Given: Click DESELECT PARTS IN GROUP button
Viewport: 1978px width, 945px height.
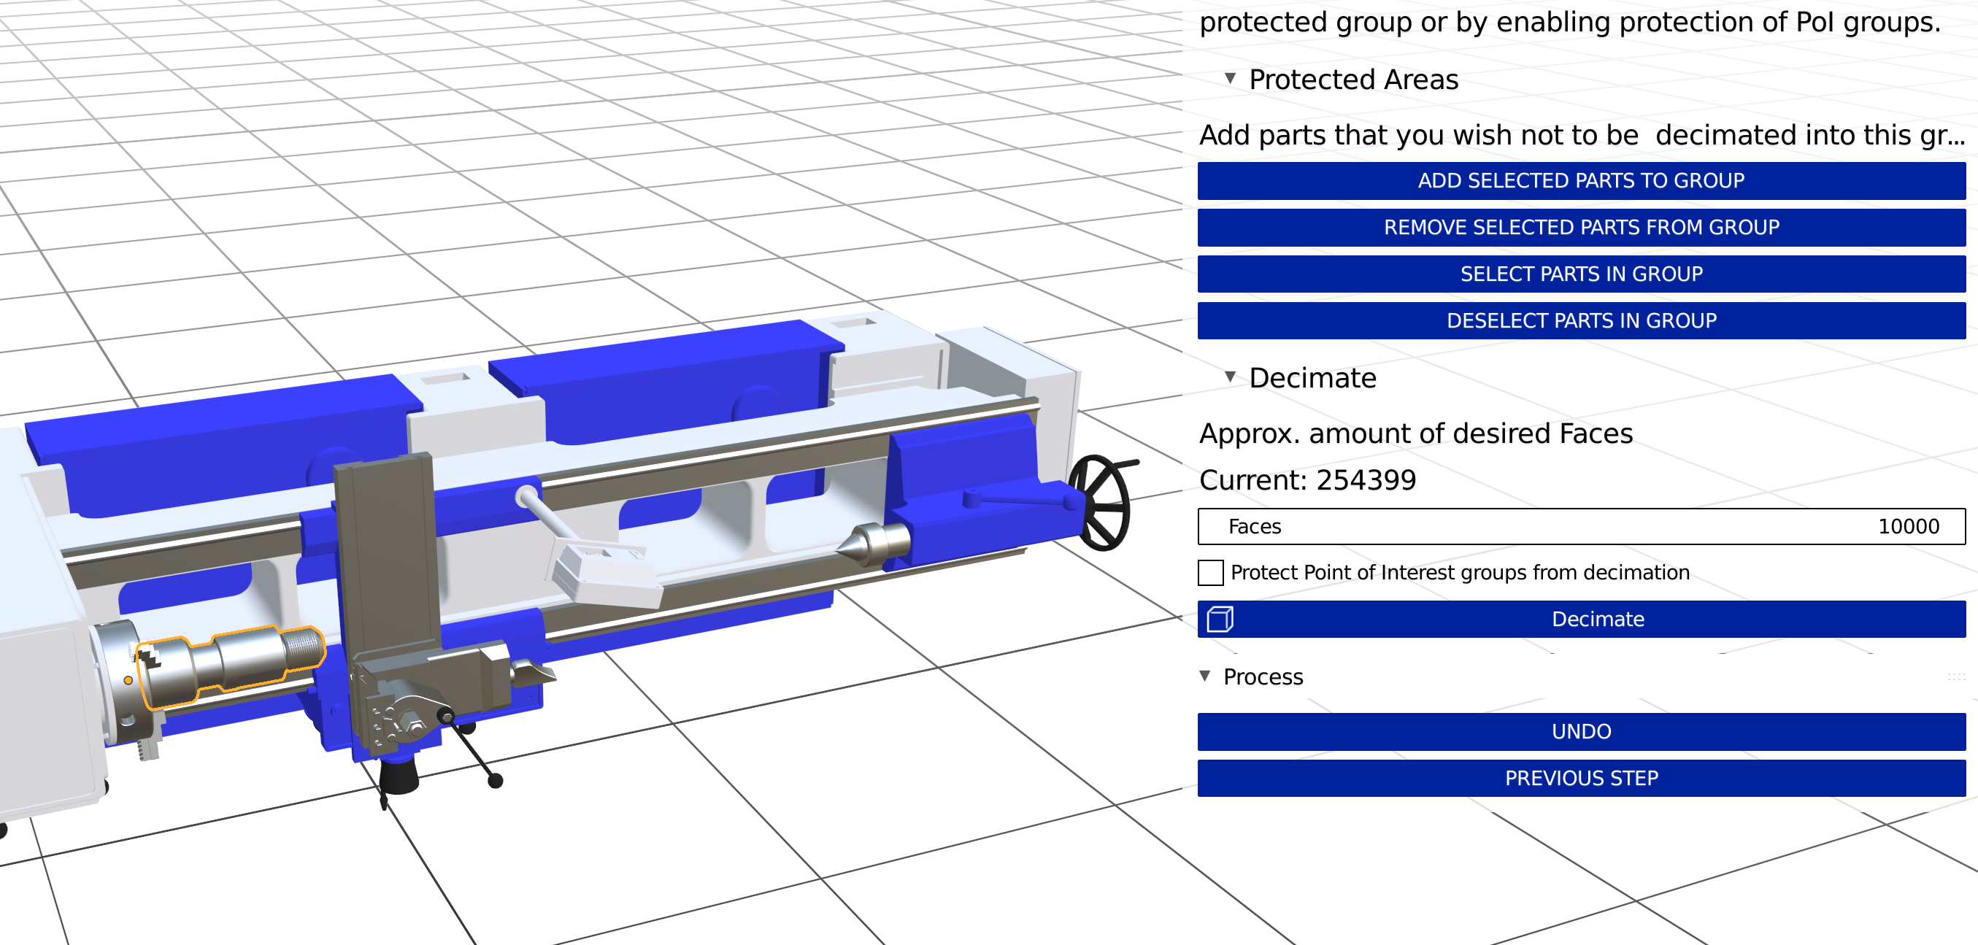Looking at the screenshot, I should pos(1581,321).
